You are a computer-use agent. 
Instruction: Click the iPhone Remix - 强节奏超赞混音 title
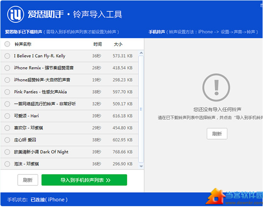pos(44,68)
